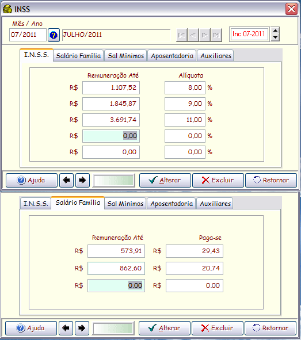Click remuneração field with 3.691,74
This screenshot has width=301, height=340.
(111, 120)
